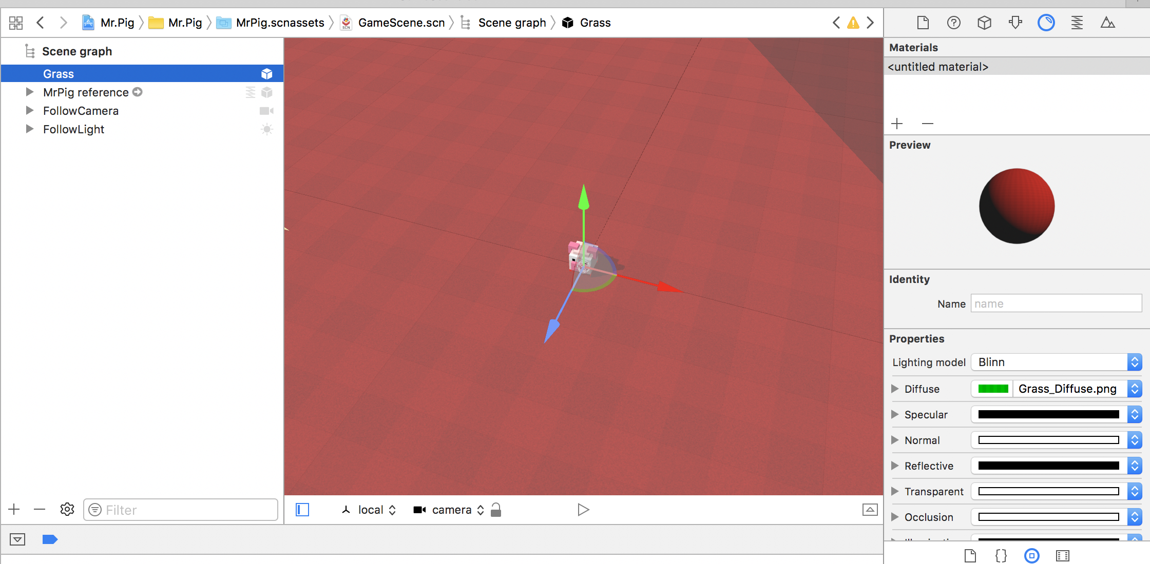Screen dimensions: 1150x564
Task: Expand the MrPig reference node
Action: coord(30,92)
